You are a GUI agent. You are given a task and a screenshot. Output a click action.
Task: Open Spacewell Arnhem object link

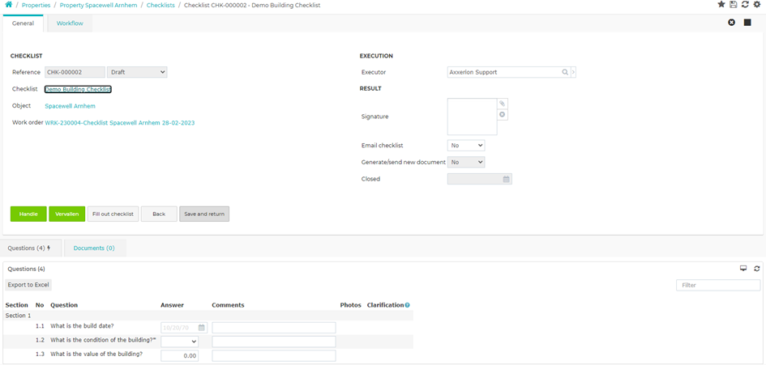coord(70,106)
